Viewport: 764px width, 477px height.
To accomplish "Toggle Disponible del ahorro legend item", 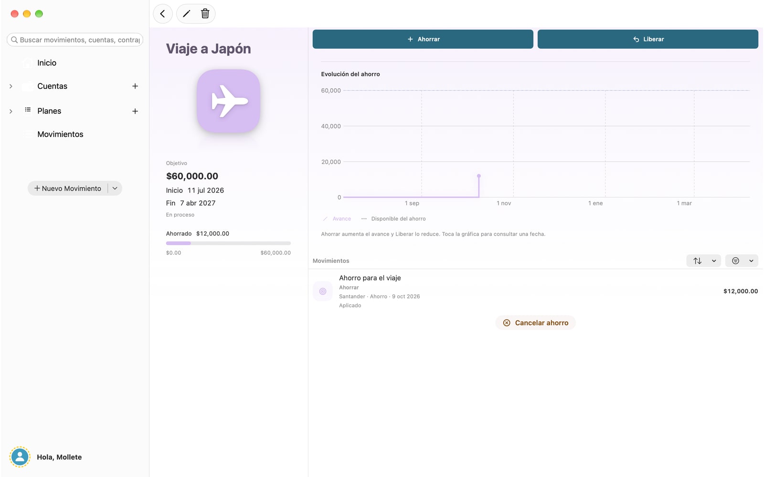I will (x=393, y=219).
